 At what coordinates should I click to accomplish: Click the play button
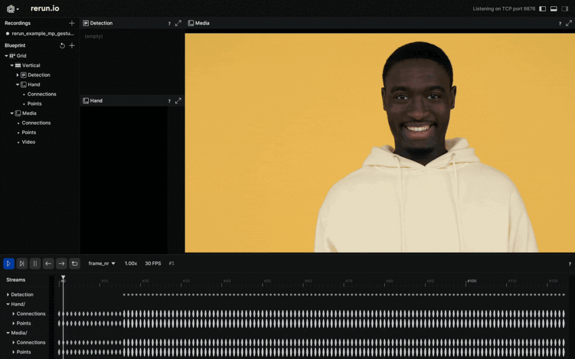[8, 264]
